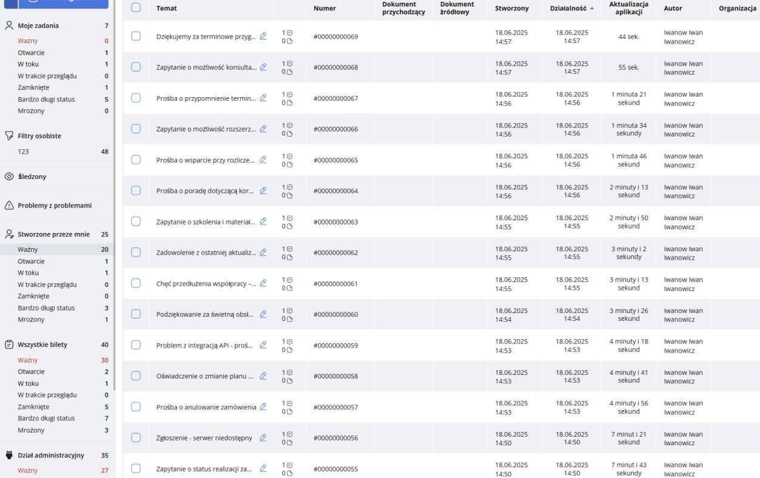Open "Bardzo długi status" under Wszystkie bilety
This screenshot has width=760, height=478.
(x=46, y=418)
